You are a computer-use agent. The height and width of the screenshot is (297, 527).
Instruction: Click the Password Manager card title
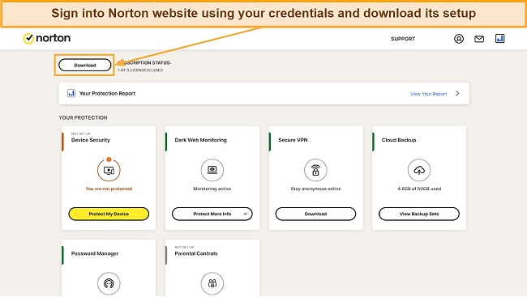coord(95,253)
